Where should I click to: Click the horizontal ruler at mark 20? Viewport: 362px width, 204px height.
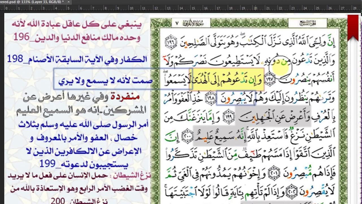[255, 9]
